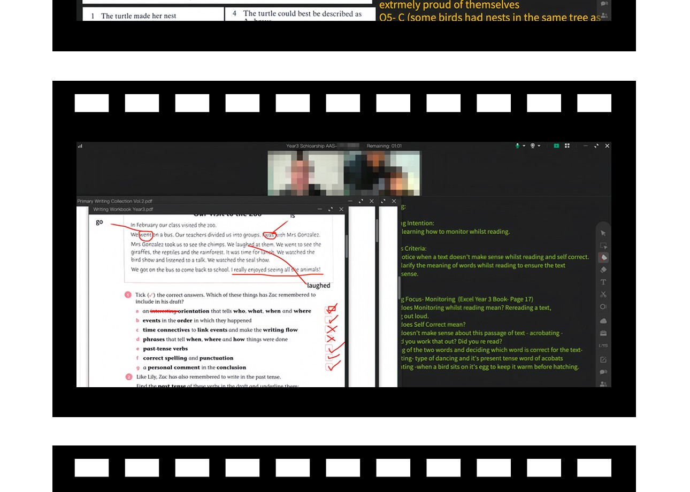Viewport: 690px width, 492px height.
Task: Select the circle shape tool
Action: [x=603, y=306]
